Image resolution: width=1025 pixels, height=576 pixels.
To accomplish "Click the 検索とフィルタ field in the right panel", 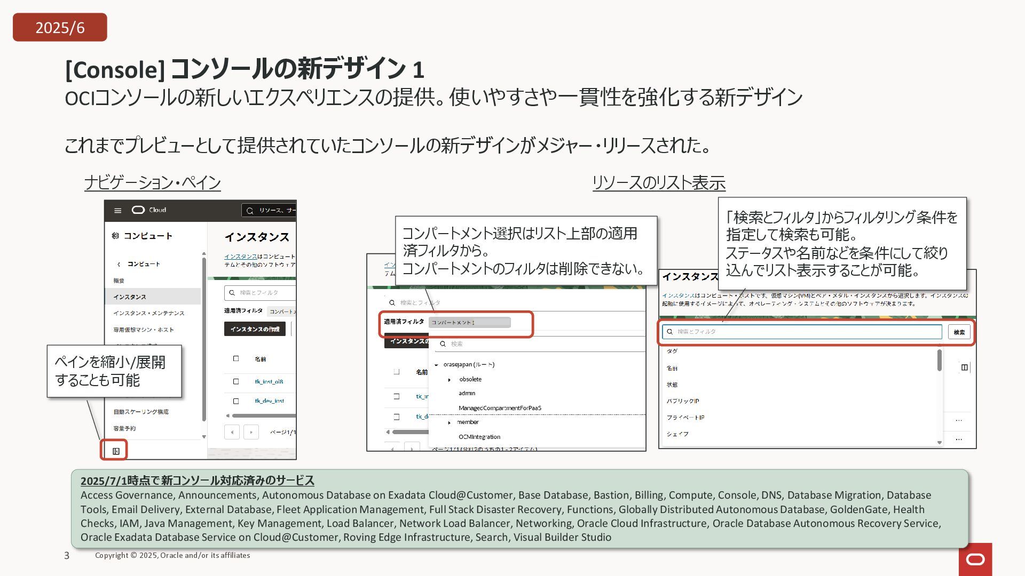I will [802, 332].
